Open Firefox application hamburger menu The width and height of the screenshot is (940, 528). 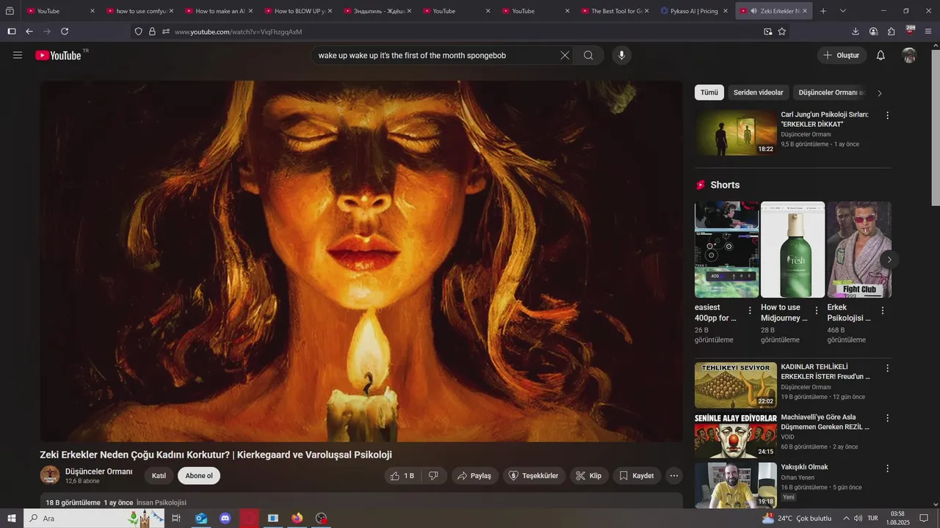coord(928,32)
